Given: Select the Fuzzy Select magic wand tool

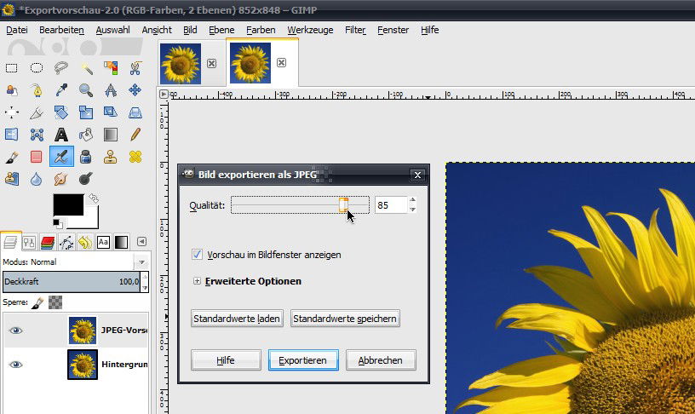Looking at the screenshot, I should tap(86, 68).
